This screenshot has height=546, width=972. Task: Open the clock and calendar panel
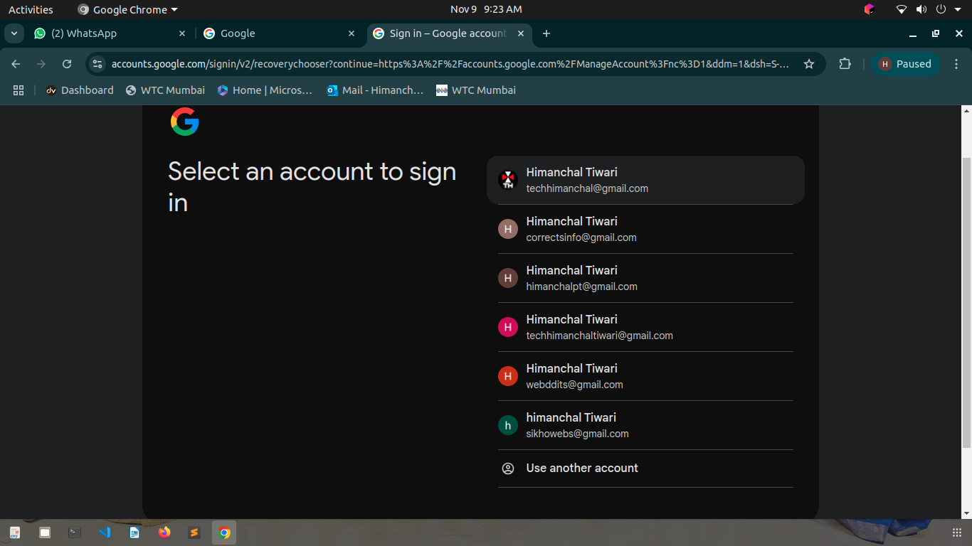pos(486,9)
